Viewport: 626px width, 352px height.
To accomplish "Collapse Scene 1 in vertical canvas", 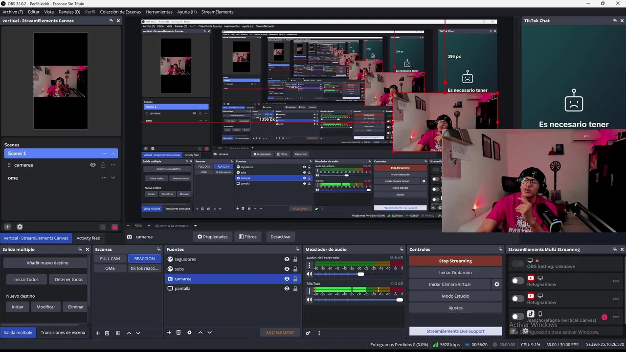I will click(113, 154).
